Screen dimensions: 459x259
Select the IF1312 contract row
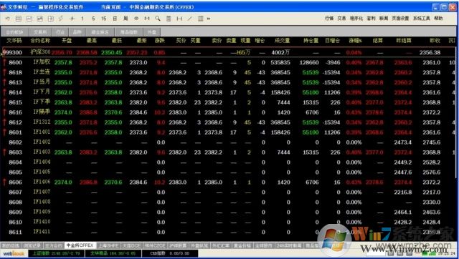click(228, 122)
